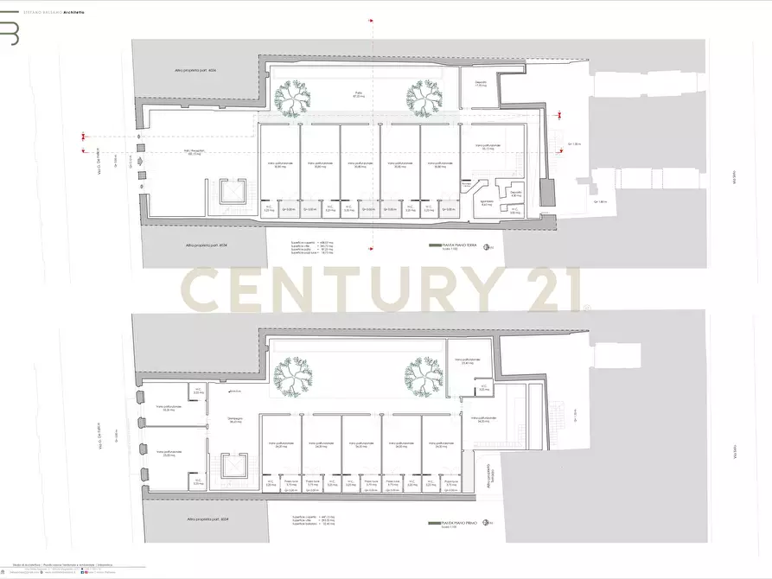
Task: Click the north arrow beside Pianta Piano Primo
Action: click(489, 524)
